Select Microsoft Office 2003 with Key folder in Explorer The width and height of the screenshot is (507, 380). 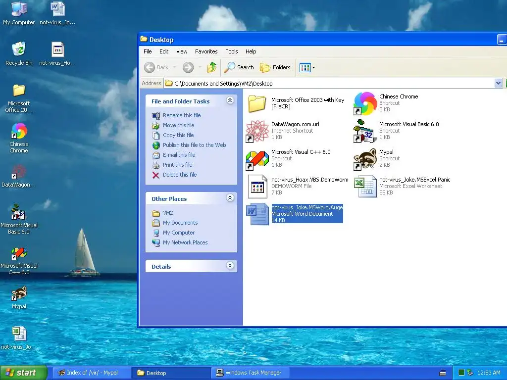(x=296, y=103)
